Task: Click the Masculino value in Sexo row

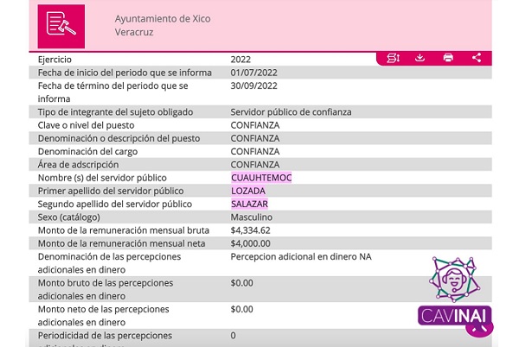Action: pyautogui.click(x=252, y=217)
